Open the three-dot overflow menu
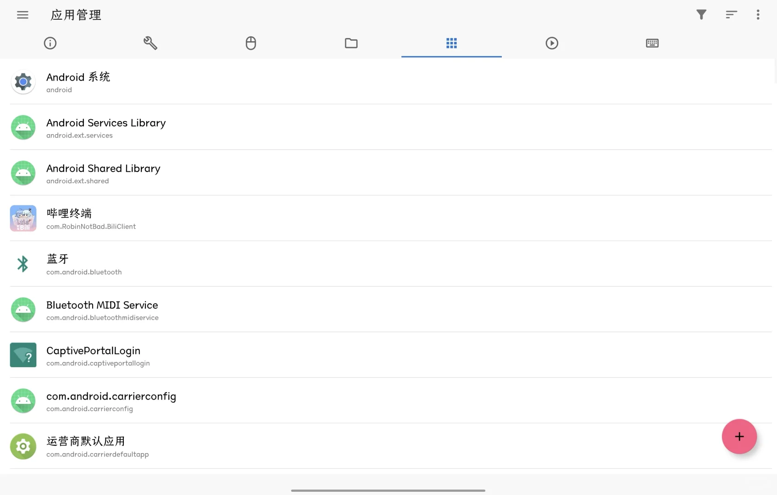This screenshot has height=495, width=777. pyautogui.click(x=758, y=15)
